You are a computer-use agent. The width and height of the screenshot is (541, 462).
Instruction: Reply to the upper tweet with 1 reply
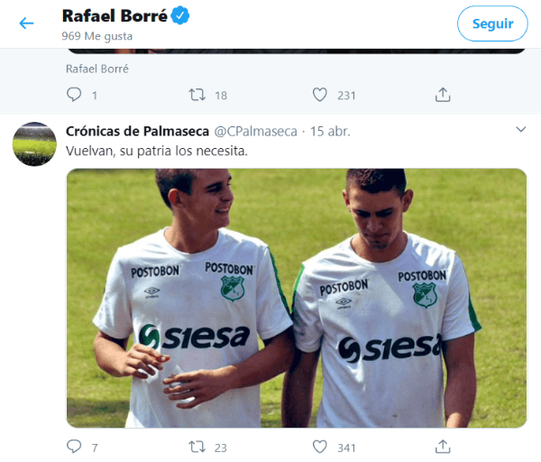tap(75, 94)
